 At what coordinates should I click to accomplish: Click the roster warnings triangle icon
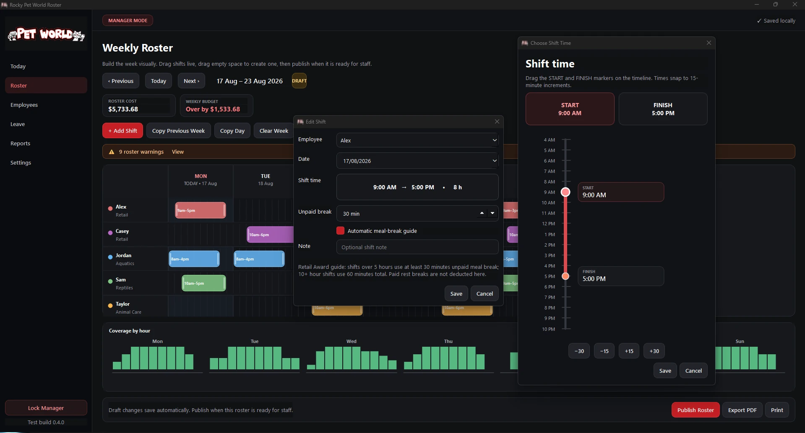tap(112, 152)
